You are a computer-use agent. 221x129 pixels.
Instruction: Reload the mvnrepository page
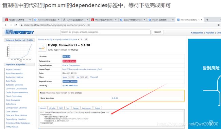(x=16, y=25)
